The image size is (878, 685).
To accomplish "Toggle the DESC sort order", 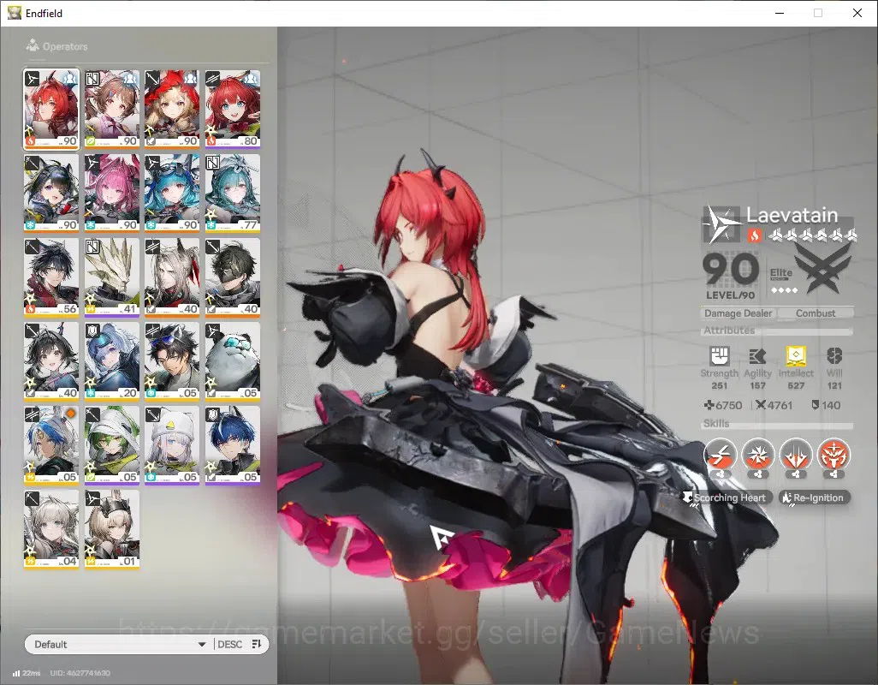I will click(229, 644).
